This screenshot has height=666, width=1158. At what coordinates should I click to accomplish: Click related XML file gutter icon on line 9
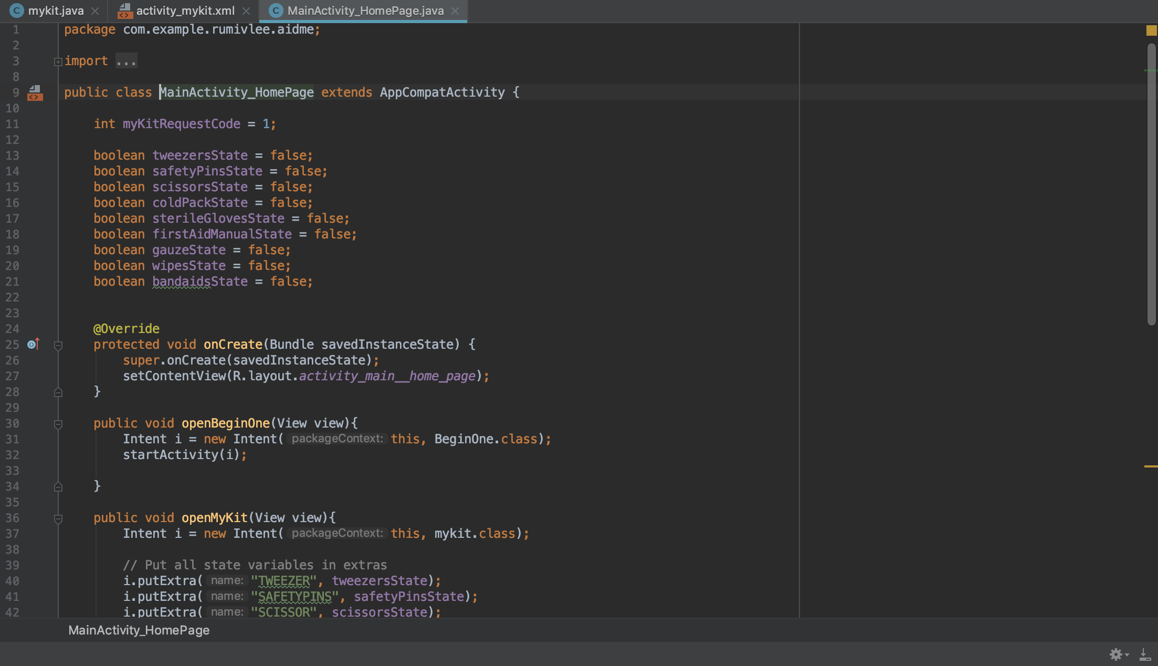click(35, 93)
